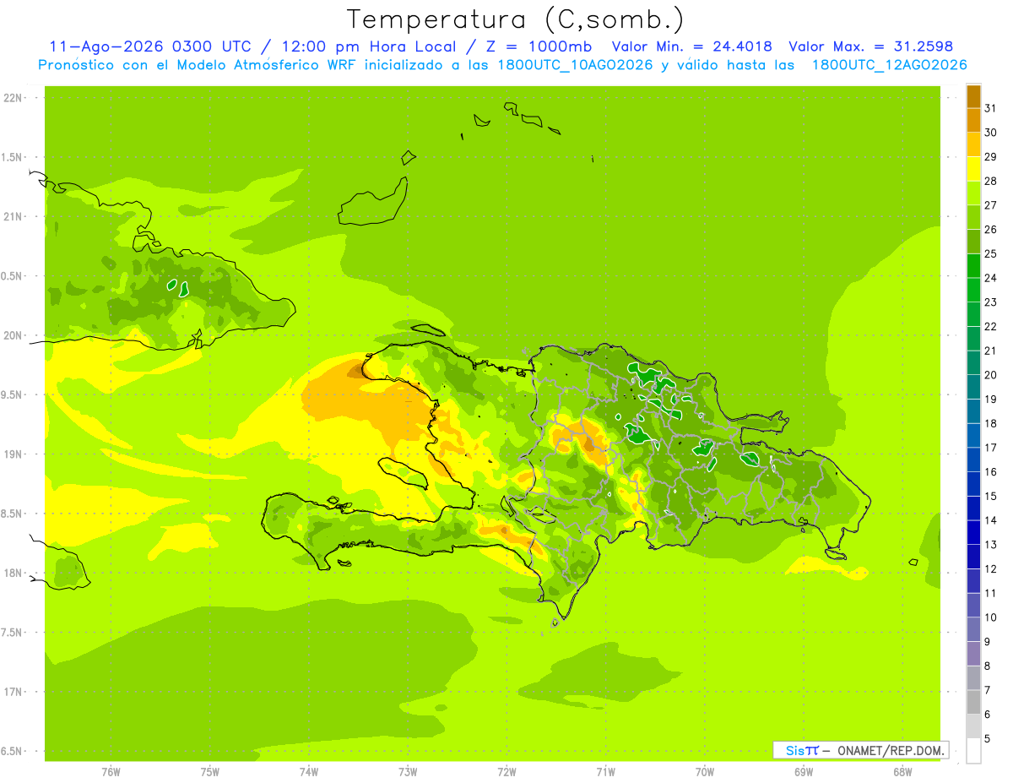Click the "22N" latitude label
The width and height of the screenshot is (1013, 783).
(x=13, y=98)
